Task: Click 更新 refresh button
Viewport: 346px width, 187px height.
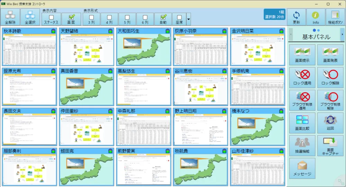Action: click(297, 17)
